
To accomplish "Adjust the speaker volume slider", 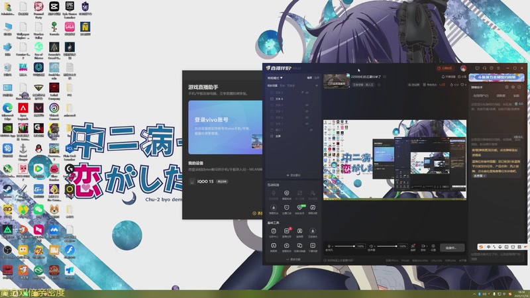I will coord(387,246).
